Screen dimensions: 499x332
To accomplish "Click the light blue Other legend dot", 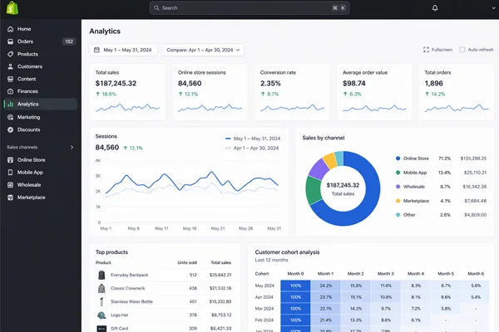I will point(398,215).
